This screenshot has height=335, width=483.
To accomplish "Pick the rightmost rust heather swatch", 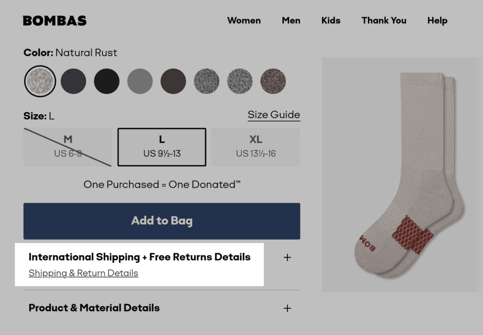I will 272,81.
